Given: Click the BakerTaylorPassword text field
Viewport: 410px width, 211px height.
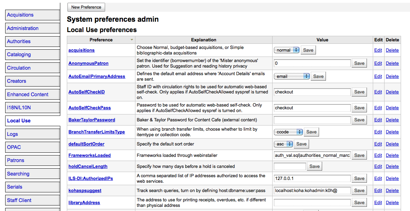Looking at the screenshot, I should 312,120.
